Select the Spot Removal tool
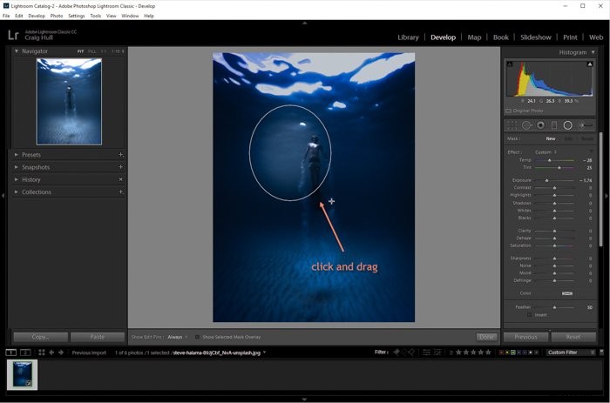 point(526,125)
